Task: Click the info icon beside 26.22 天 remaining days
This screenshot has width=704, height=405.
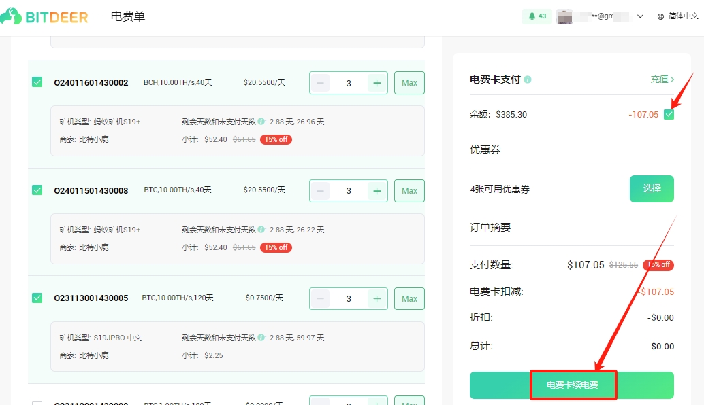Action: tap(261, 230)
